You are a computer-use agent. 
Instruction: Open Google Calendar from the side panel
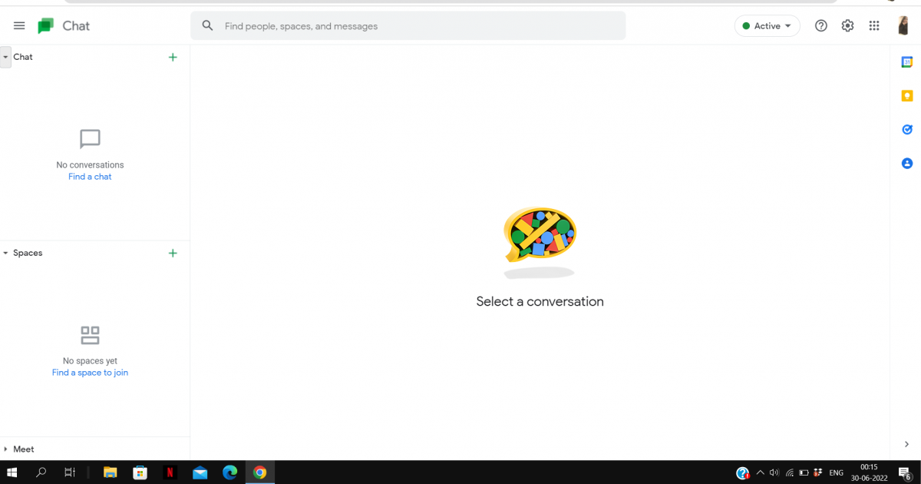[906, 61]
